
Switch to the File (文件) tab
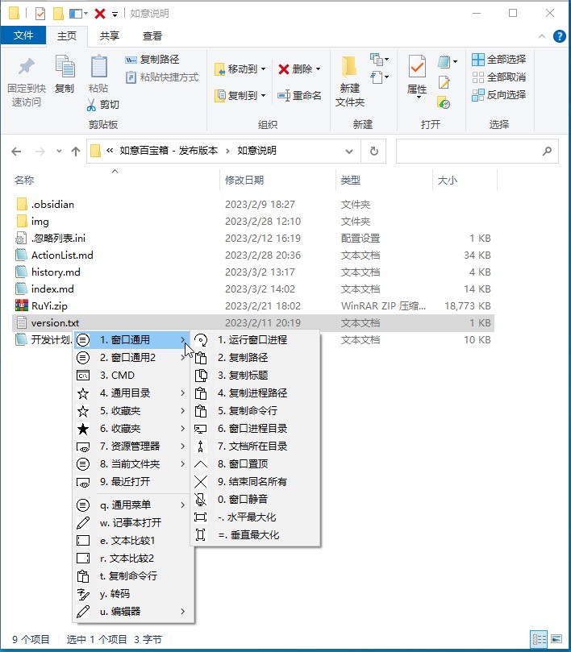(23, 35)
